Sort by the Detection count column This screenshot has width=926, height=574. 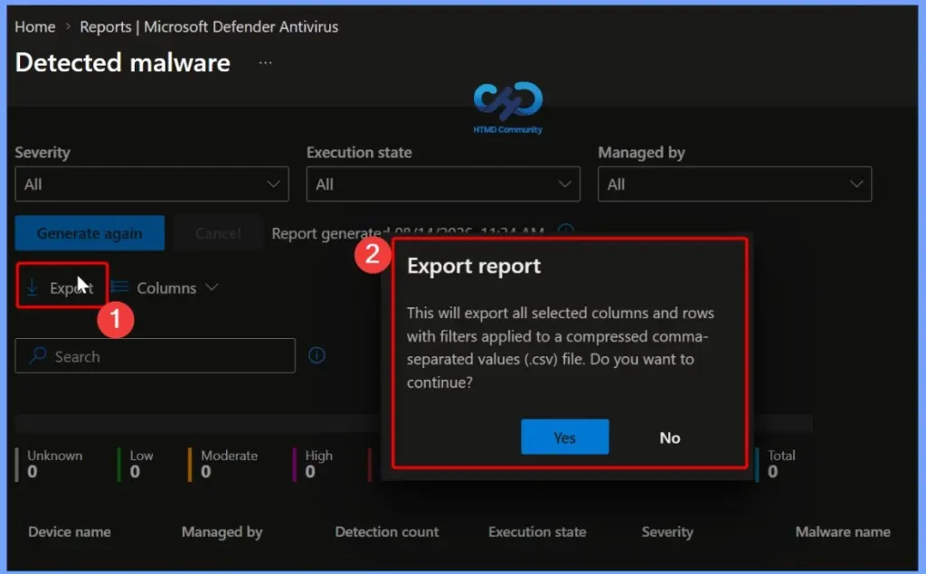[387, 532]
